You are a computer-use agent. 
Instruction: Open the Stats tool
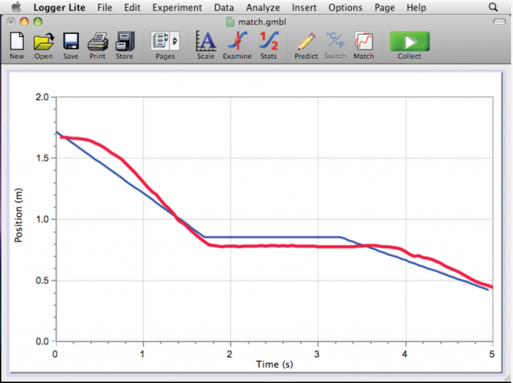click(x=269, y=45)
